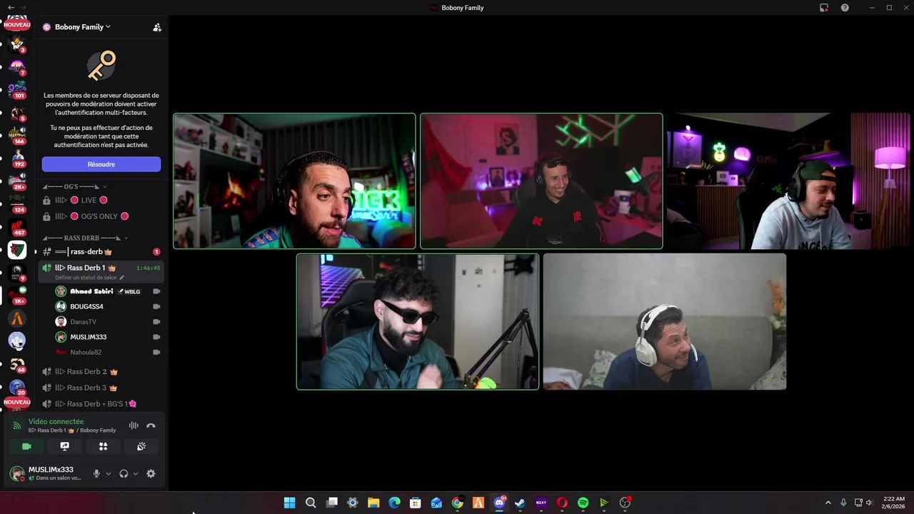This screenshot has height=514, width=914.
Task: Open user settings gear icon
Action: (x=151, y=473)
